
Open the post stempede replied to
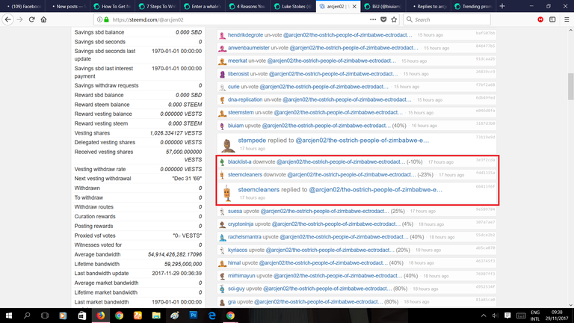pos(362,141)
